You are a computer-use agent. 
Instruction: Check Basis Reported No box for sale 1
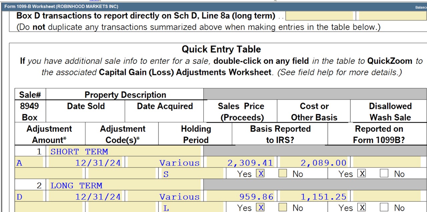[283, 173]
